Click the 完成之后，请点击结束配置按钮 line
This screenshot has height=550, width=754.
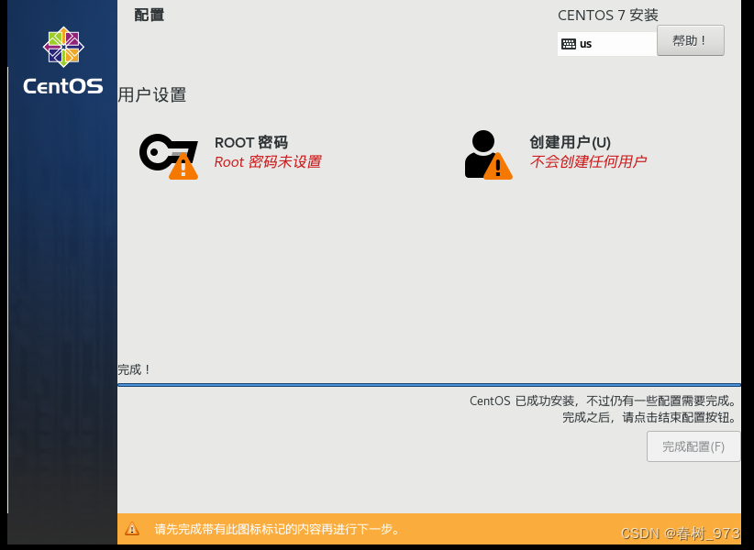pyautogui.click(x=649, y=417)
